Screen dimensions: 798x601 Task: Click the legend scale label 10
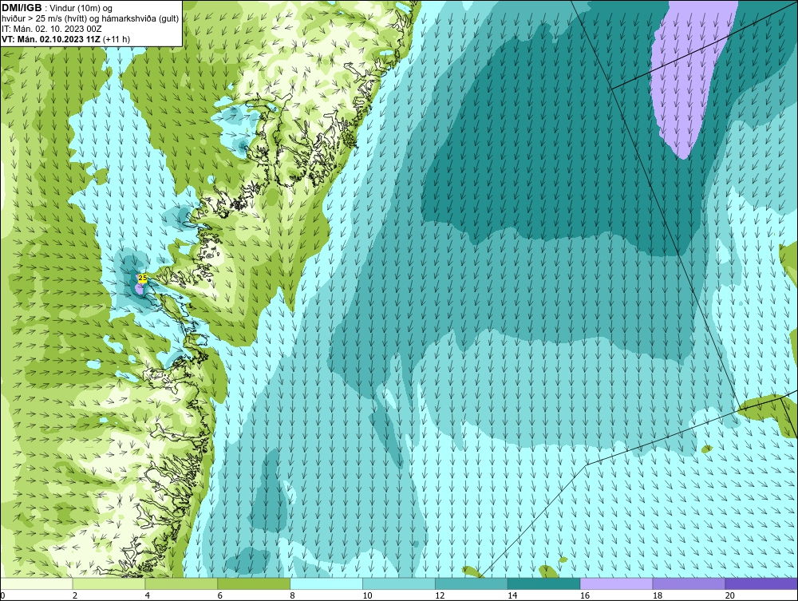[367, 595]
